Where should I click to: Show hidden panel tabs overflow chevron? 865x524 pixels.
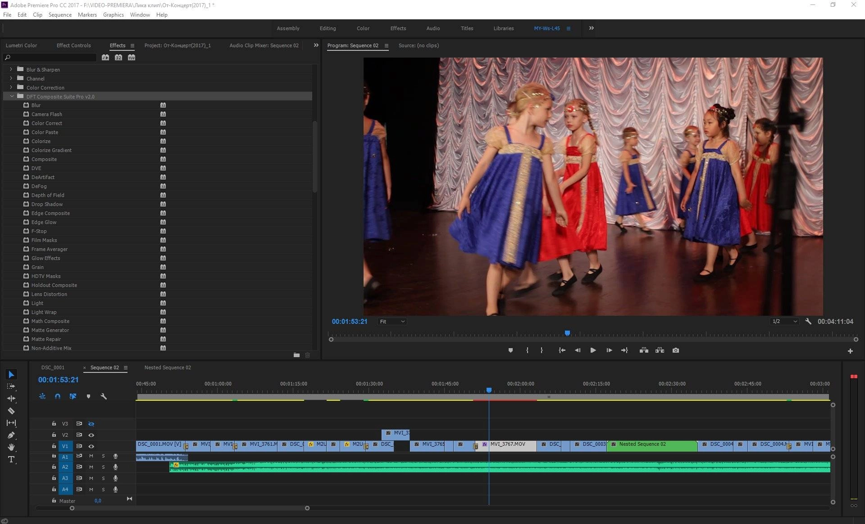pos(316,45)
